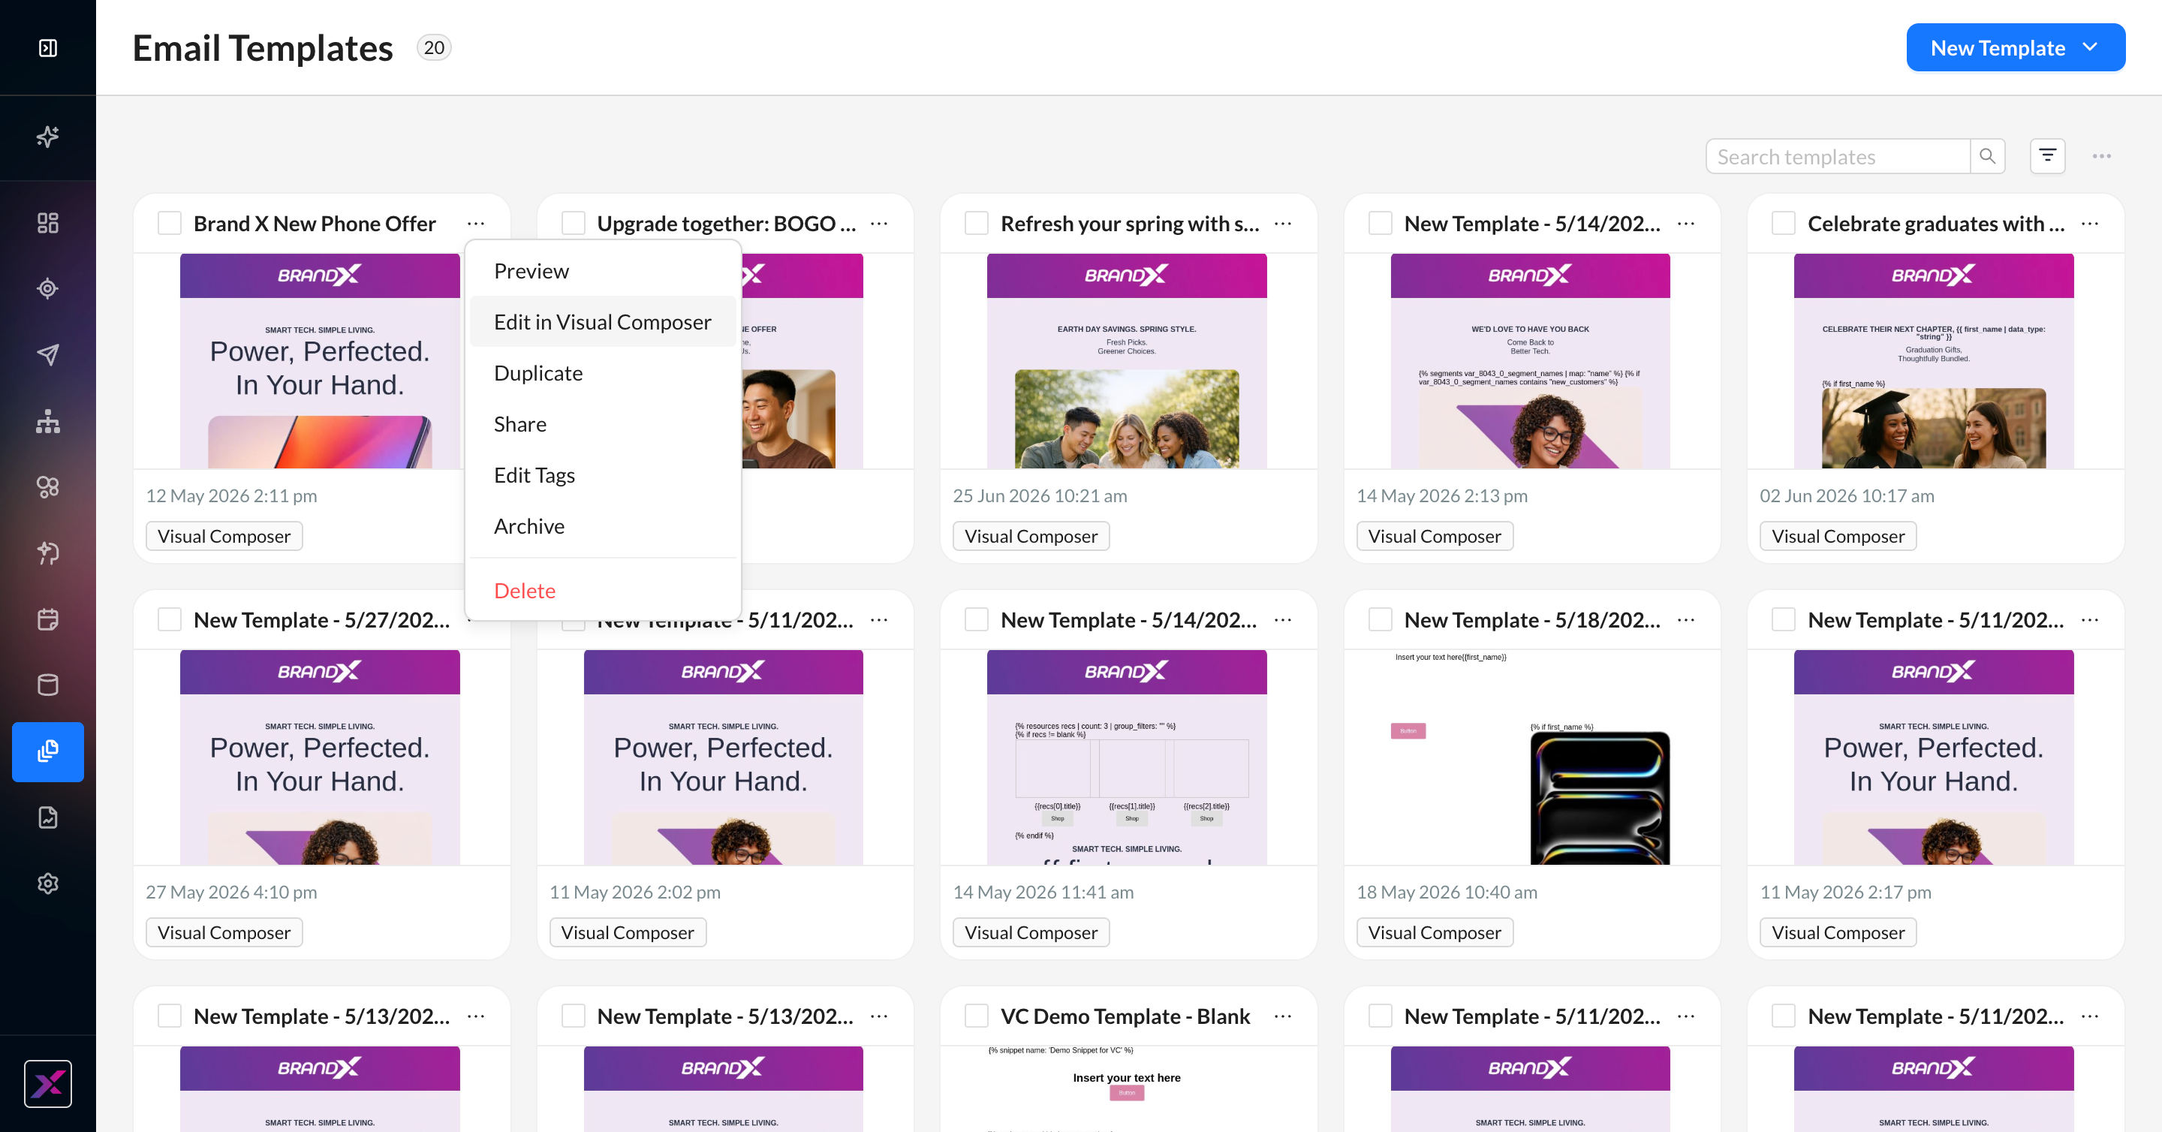Open the curved-arrow branch icon in sidebar

point(48,553)
